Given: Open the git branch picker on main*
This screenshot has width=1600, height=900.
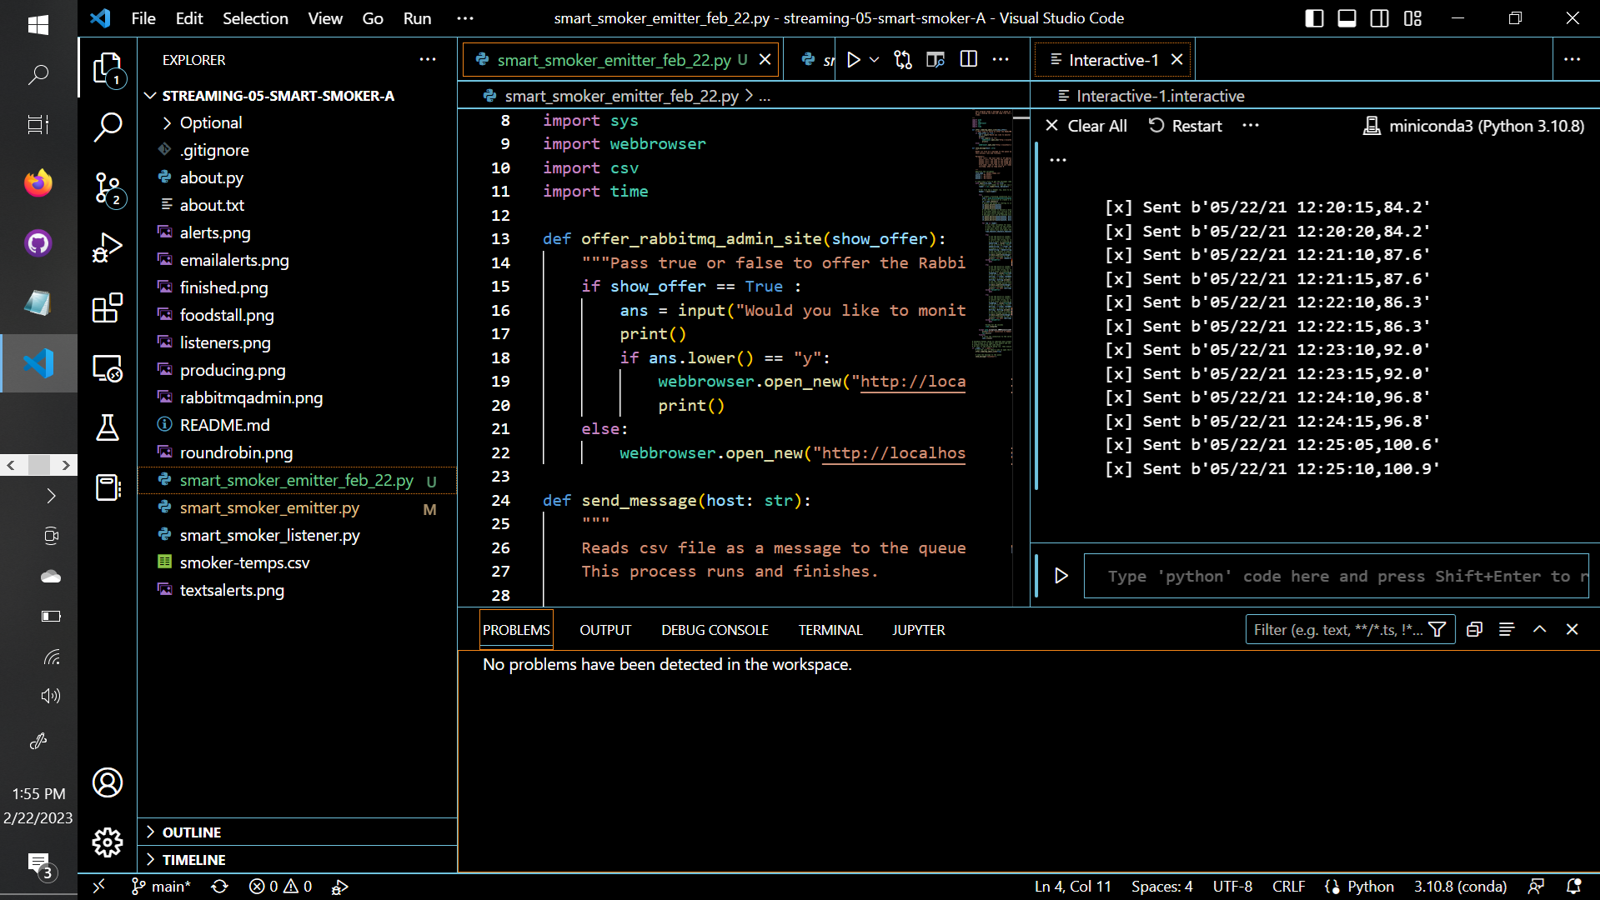Looking at the screenshot, I should pyautogui.click(x=161, y=886).
